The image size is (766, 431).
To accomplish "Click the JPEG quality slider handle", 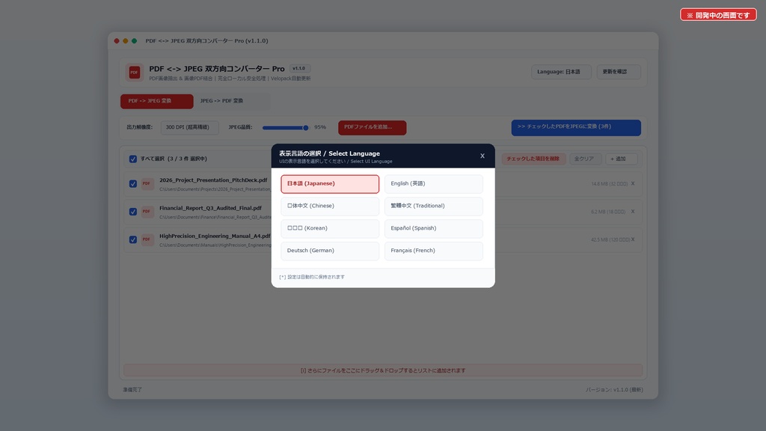I will click(x=305, y=128).
